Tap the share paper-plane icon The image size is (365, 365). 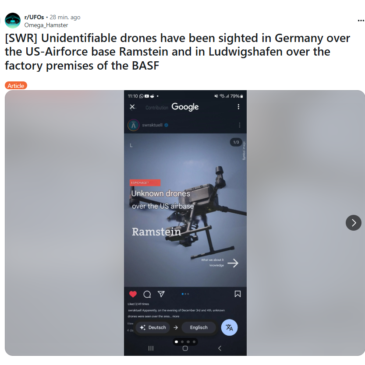[x=161, y=294]
